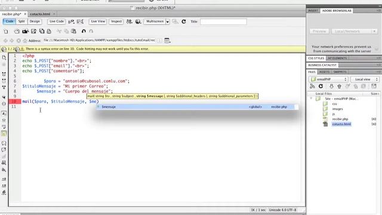Toggle Live Code mode

(x=57, y=21)
